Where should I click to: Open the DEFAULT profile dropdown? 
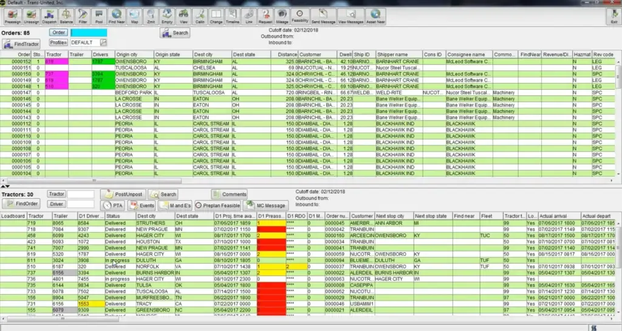pos(103,42)
